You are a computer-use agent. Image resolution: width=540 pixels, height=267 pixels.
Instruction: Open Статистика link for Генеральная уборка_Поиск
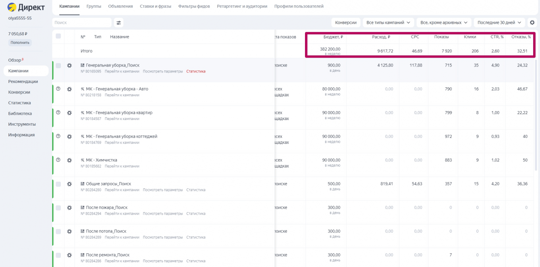pyautogui.click(x=196, y=71)
